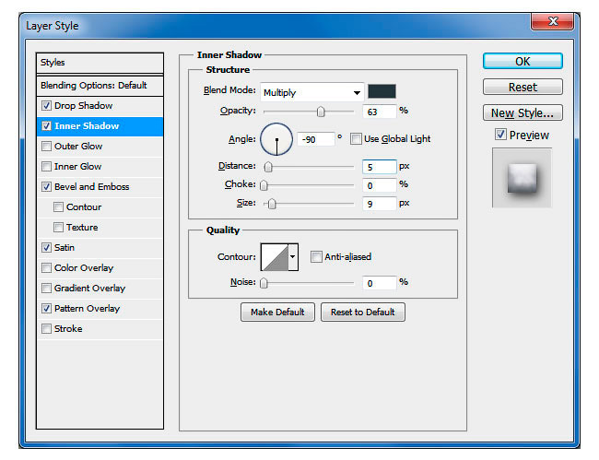Enable the Contour sub-option checkbox
Screen dimensions: 599x460
coord(58,206)
